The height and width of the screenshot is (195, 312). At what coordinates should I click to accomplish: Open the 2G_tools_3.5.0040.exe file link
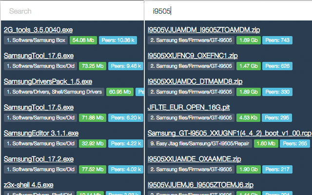(x=38, y=30)
